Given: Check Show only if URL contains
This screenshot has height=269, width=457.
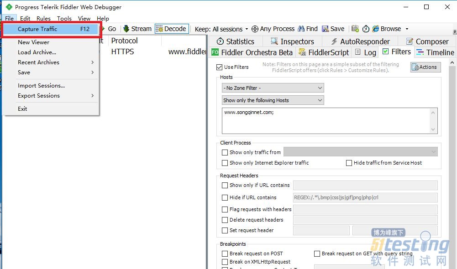Looking at the screenshot, I should pyautogui.click(x=225, y=185).
